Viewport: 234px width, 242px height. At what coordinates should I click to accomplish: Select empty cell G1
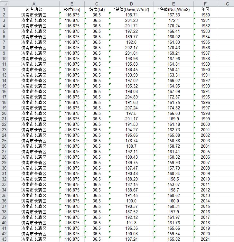click(226, 9)
